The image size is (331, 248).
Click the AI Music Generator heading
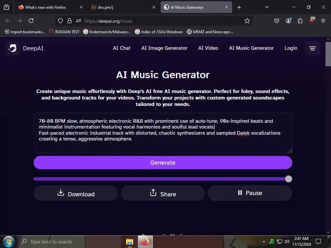(163, 75)
